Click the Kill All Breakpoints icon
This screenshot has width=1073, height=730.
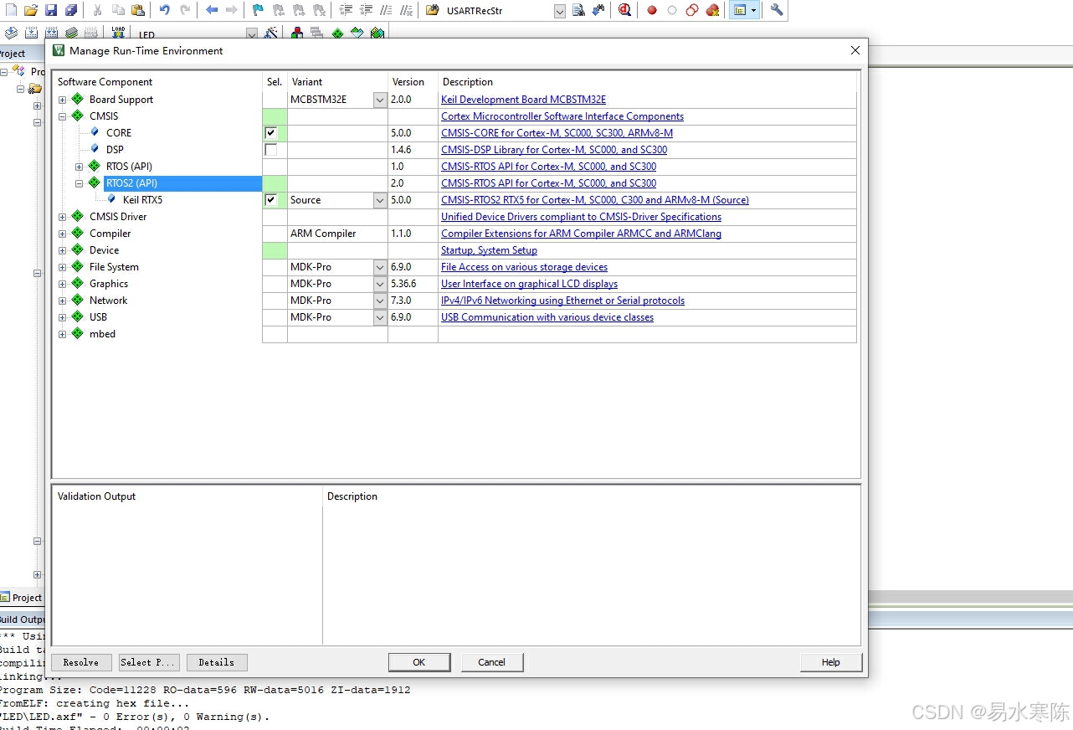[x=712, y=10]
